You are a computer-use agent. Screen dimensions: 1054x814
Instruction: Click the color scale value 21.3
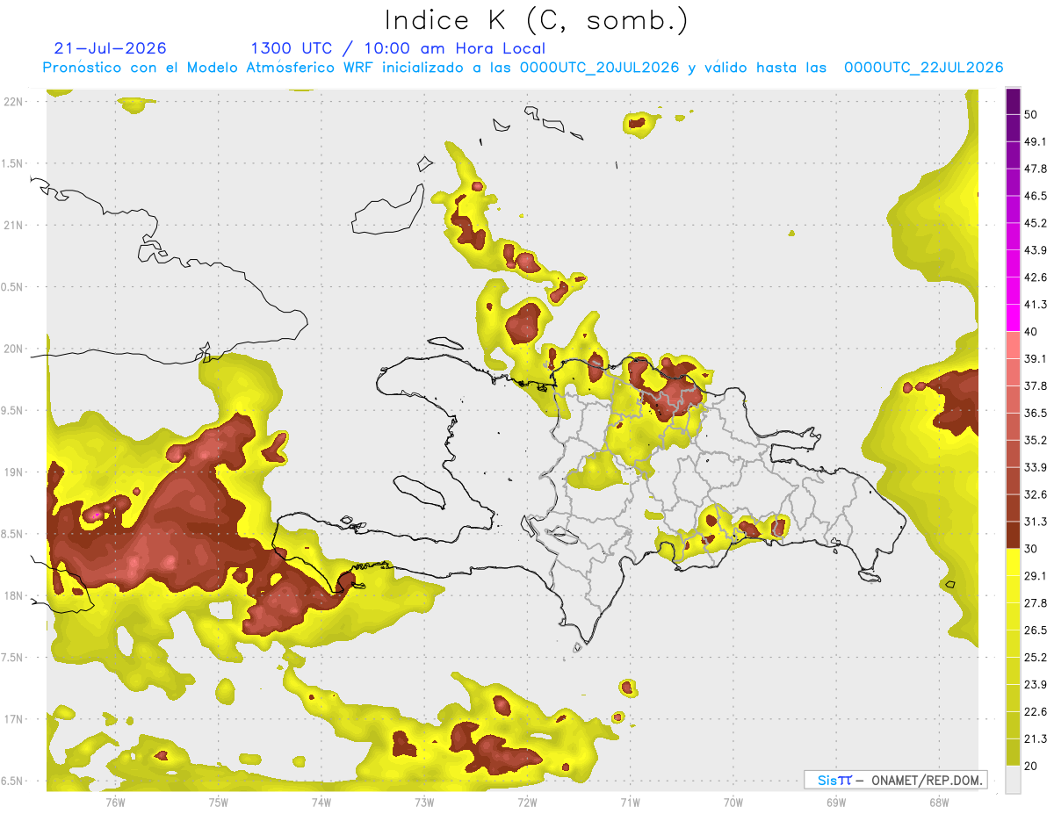click(1036, 739)
